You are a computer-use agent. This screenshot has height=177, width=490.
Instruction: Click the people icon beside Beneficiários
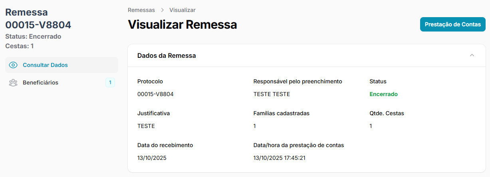[x=13, y=83]
